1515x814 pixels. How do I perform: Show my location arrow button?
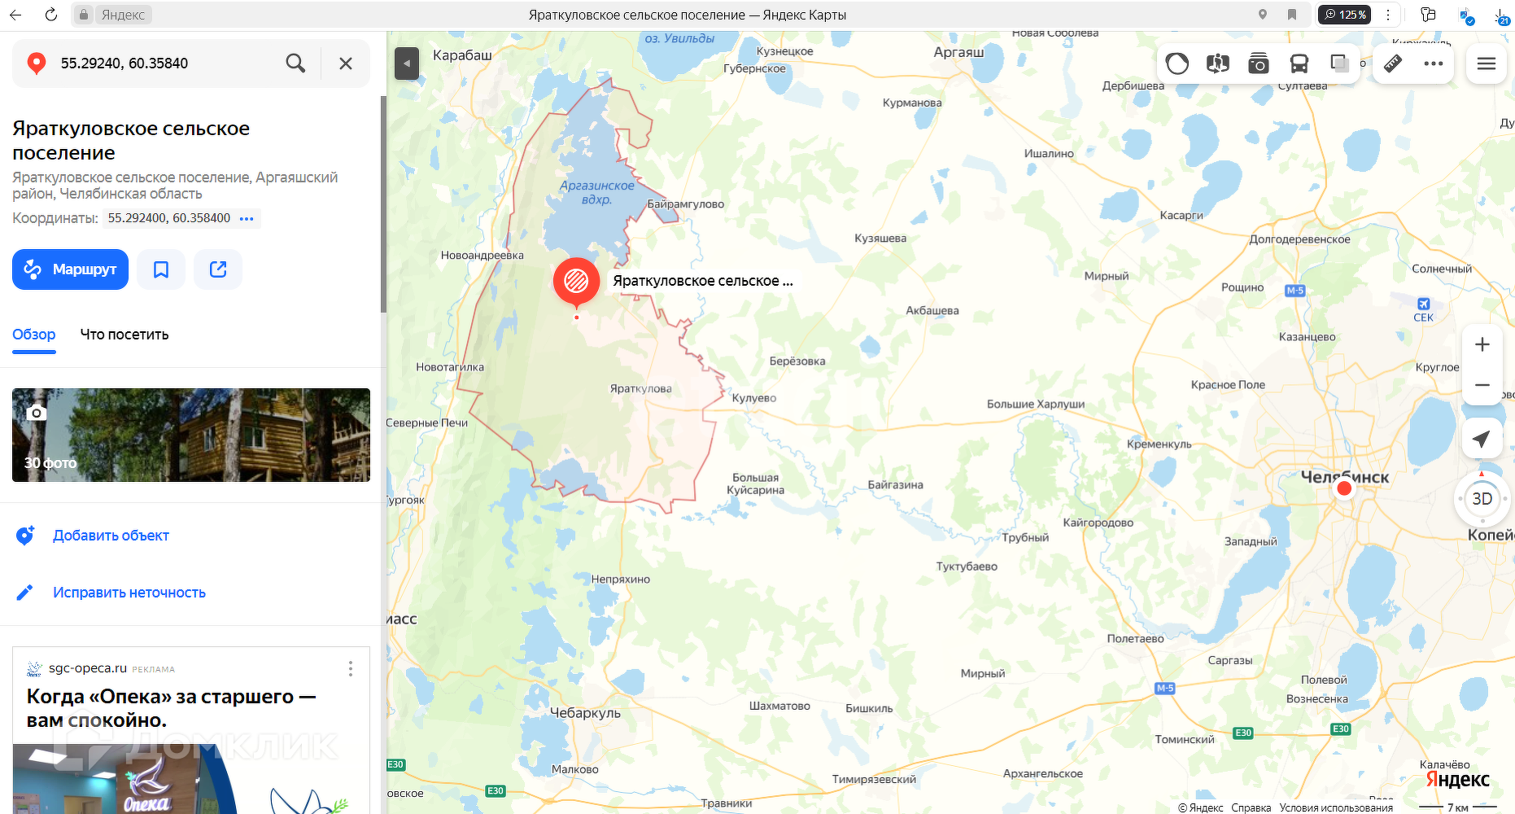pos(1482,439)
